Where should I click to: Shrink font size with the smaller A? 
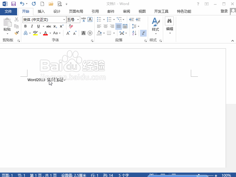(x=75, y=33)
